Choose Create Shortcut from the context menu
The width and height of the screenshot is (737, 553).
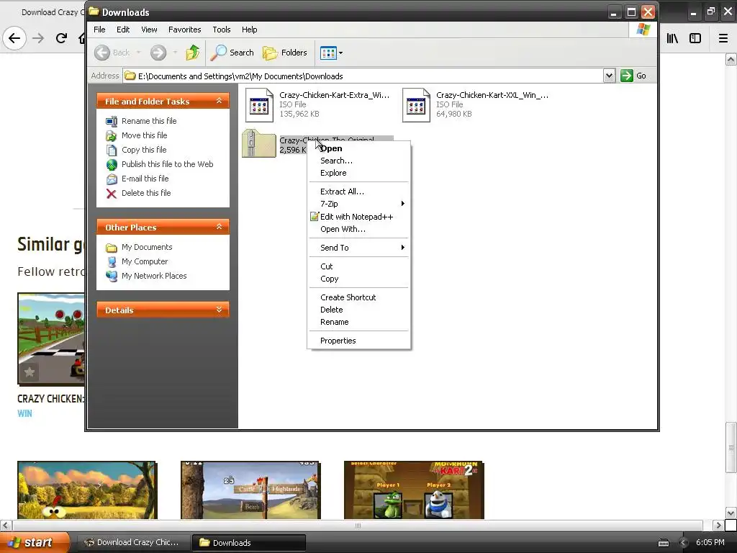(358, 297)
